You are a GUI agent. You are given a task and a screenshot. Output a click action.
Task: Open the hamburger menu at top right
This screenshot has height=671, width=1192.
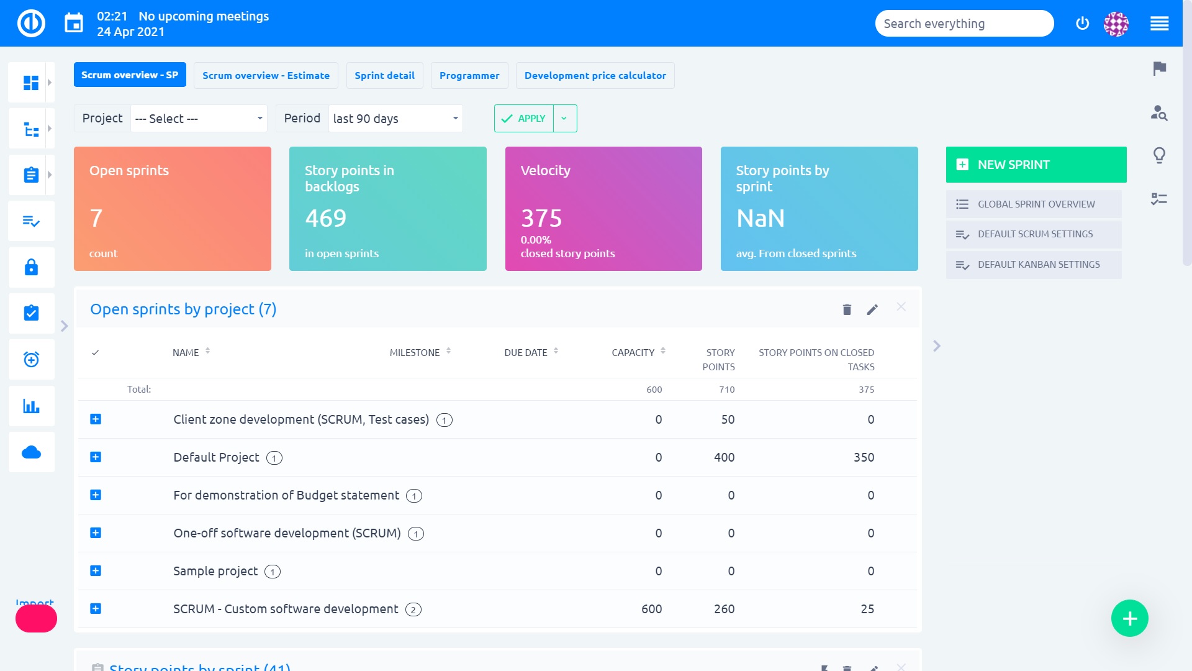[x=1160, y=23]
